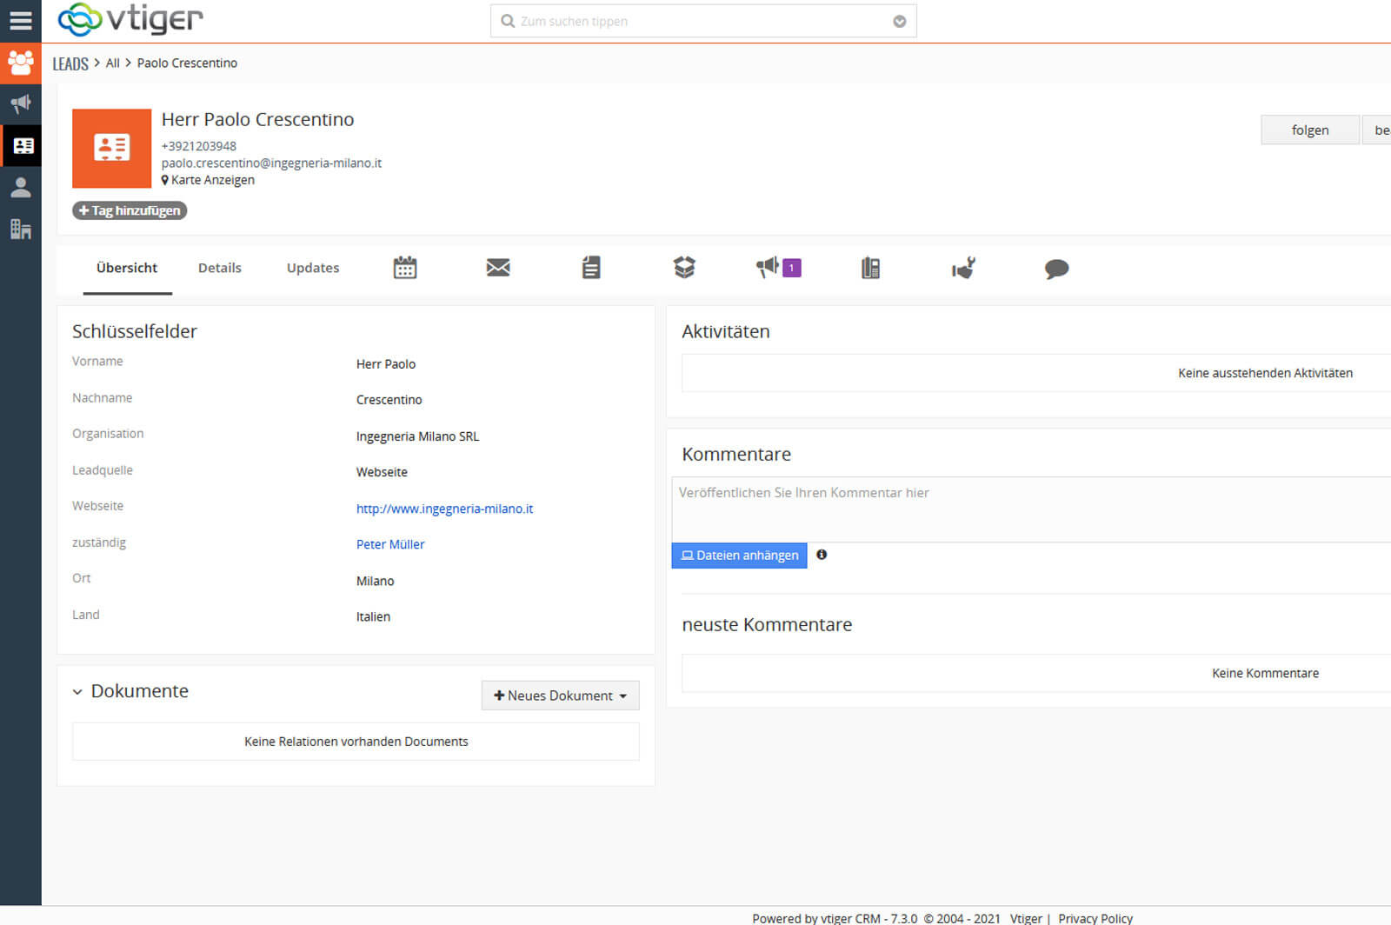This screenshot has height=925, width=1391.
Task: Switch to the Updates tab
Action: click(313, 268)
